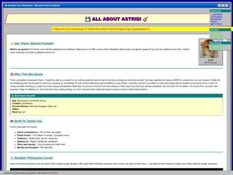
Task: Click the 'Glitch compilations' list item
Action: [x=39, y=132]
